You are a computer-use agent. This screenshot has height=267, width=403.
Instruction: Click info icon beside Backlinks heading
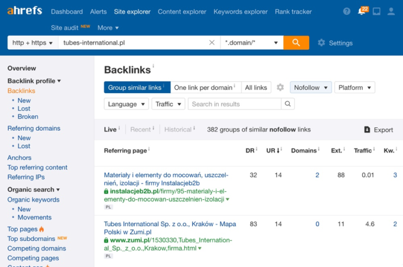(x=153, y=66)
